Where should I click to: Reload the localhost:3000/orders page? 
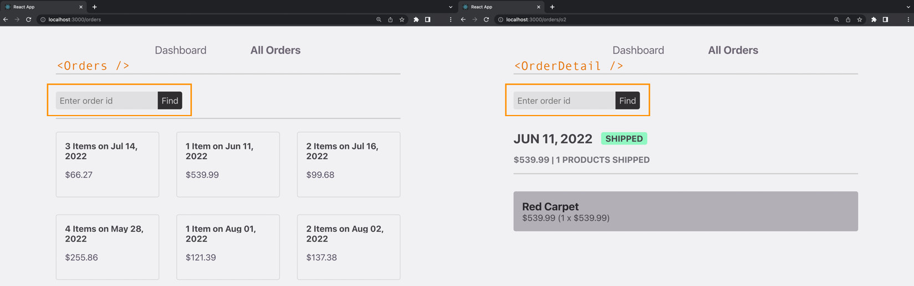(x=29, y=19)
